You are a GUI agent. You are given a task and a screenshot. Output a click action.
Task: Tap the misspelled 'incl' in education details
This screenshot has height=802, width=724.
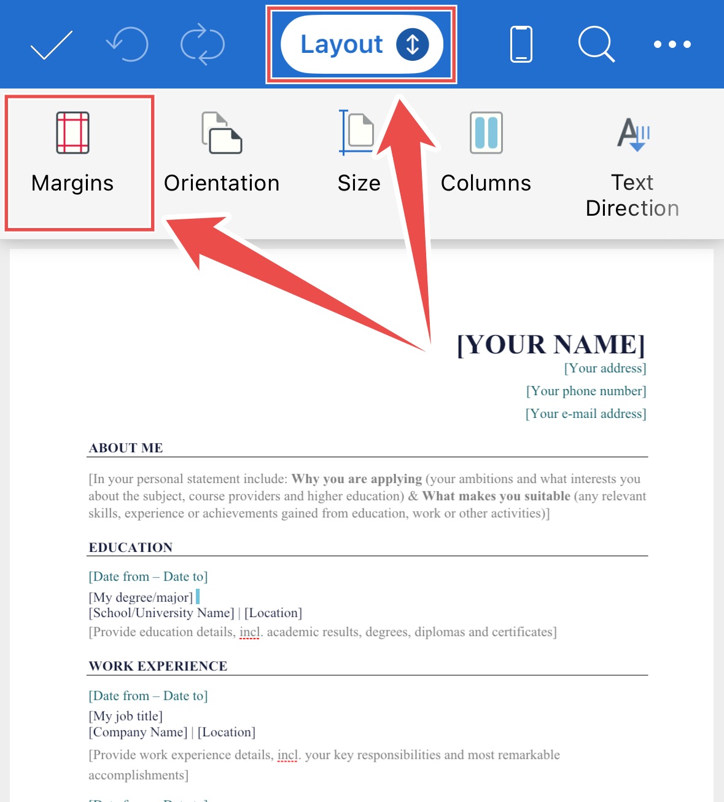tap(249, 632)
